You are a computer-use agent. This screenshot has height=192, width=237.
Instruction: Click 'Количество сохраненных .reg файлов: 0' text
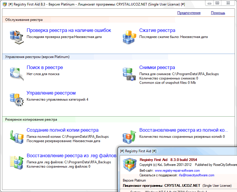coord(59,166)
